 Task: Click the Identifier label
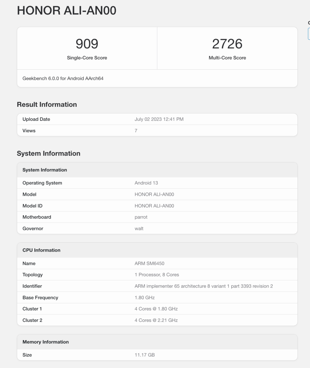point(32,286)
